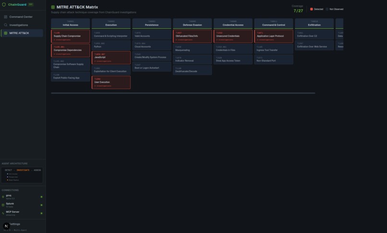Click the Defense Evasion tactic header
Image resolution: width=387 pixels, height=233 pixels.
click(192, 24)
